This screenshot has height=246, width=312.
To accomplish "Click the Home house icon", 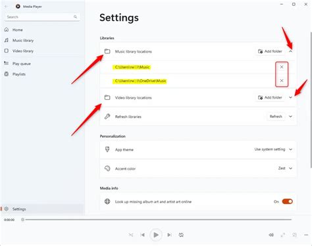I will [x=7, y=30].
